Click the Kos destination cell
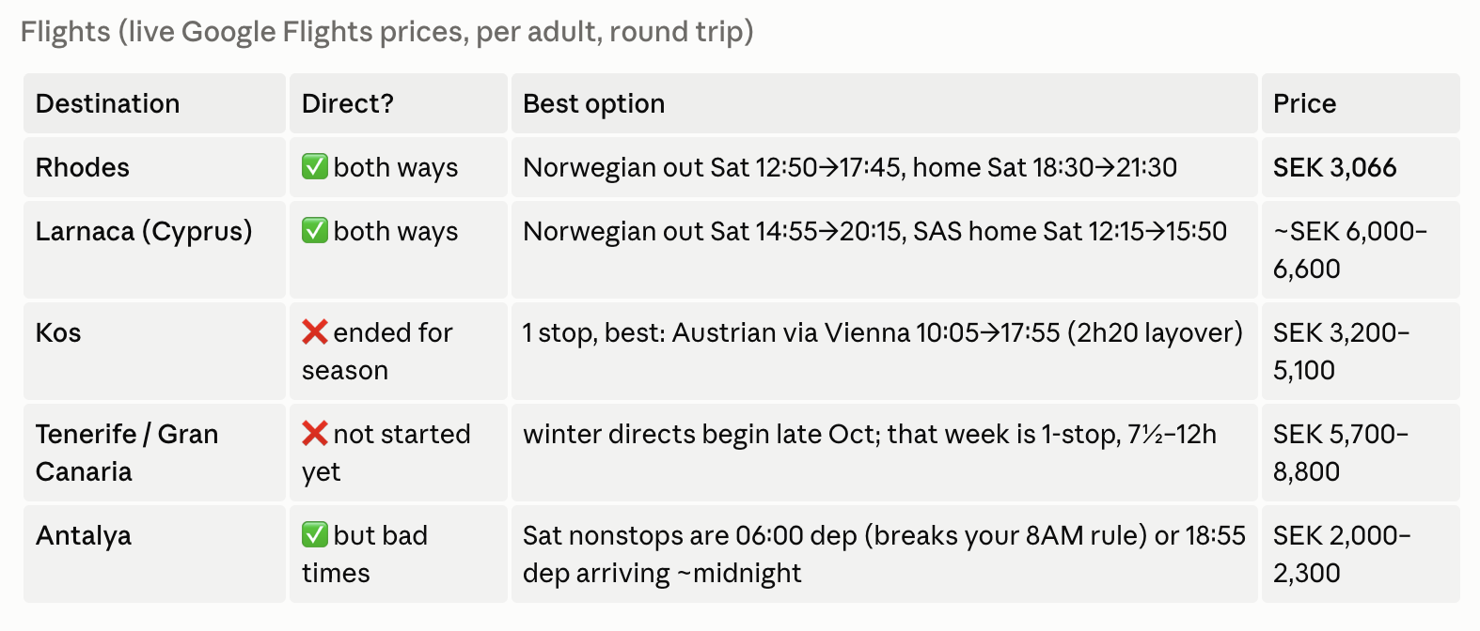The image size is (1480, 631). (x=154, y=351)
